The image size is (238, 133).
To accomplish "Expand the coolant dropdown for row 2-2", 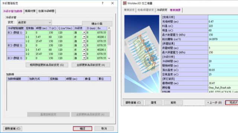I will tap(84, 54).
